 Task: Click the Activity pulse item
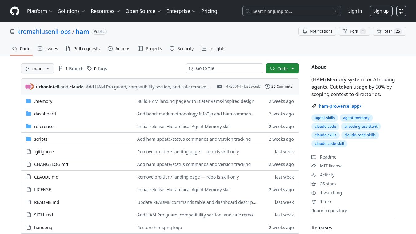click(327, 175)
